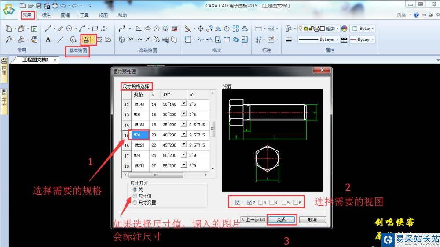Switch to the 常用 ribbon tab
The image size is (440, 247).
(27, 15)
